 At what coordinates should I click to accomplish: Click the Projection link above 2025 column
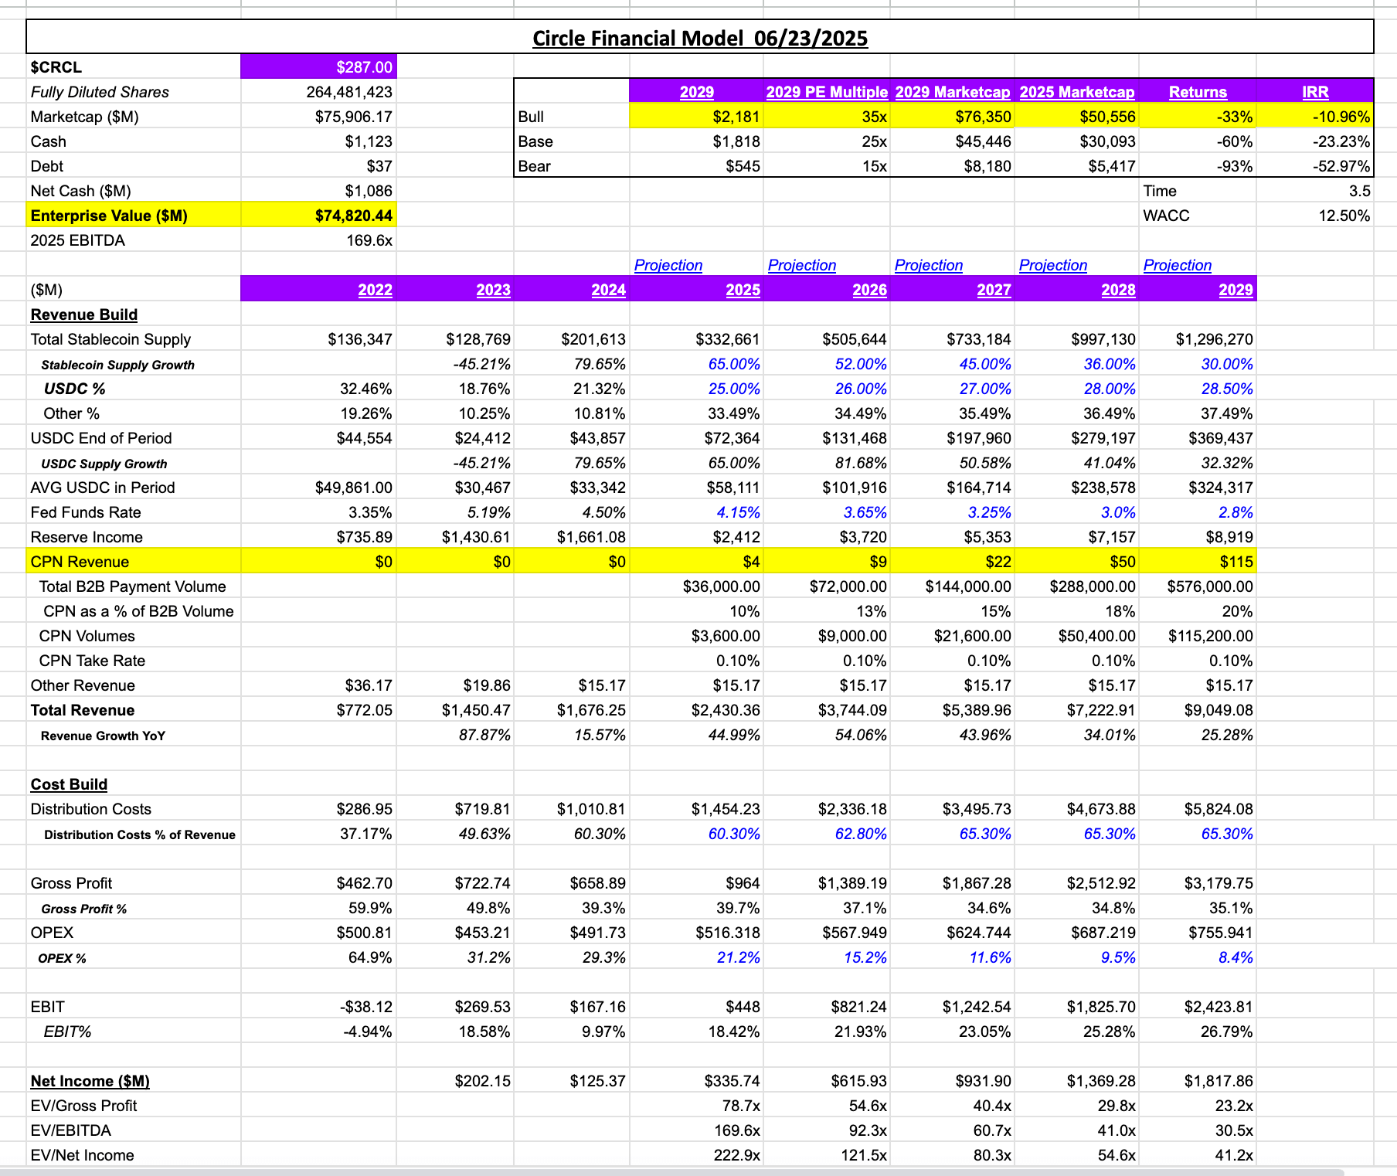[669, 265]
